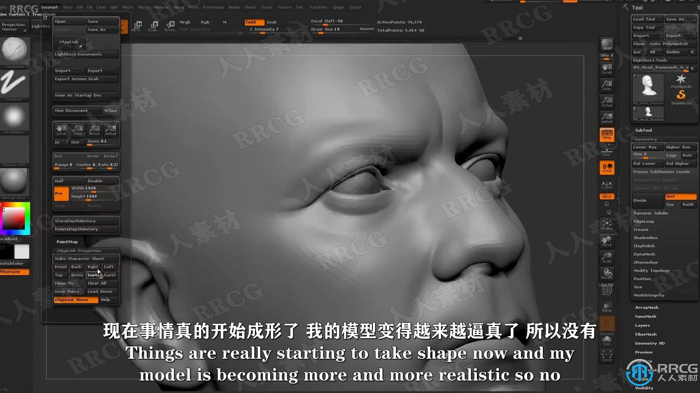Click the Persp perspective view icon
The height and width of the screenshot is (393, 700).
(x=607, y=136)
